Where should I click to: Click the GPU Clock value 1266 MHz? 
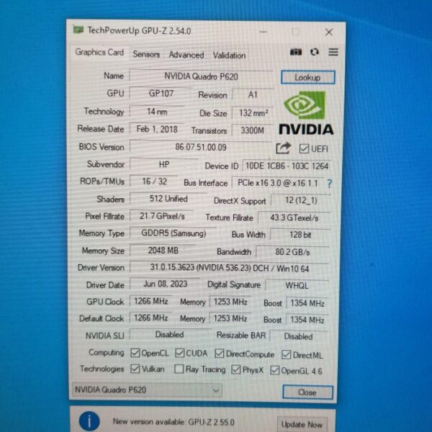(x=151, y=301)
